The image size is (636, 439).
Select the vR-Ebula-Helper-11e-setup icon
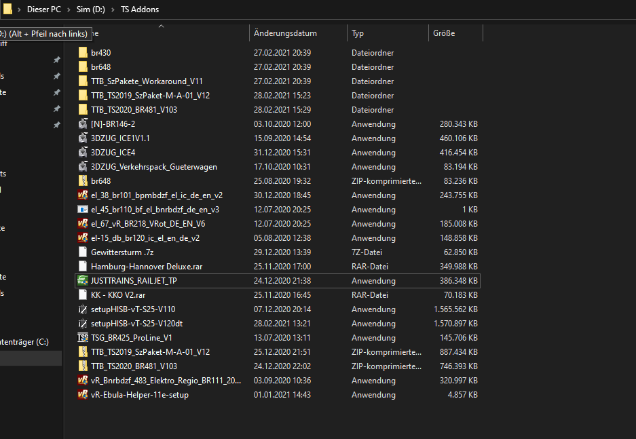coord(83,395)
